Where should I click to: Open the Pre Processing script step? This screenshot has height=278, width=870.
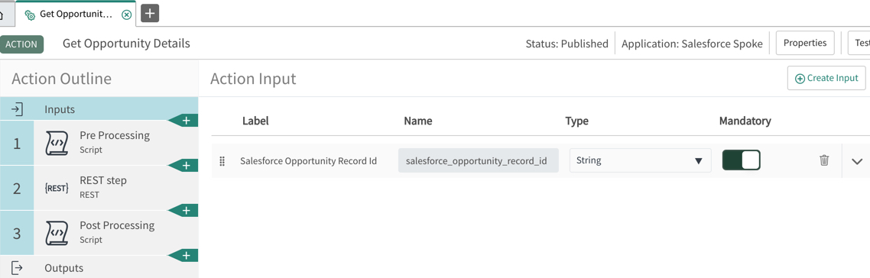(x=99, y=143)
